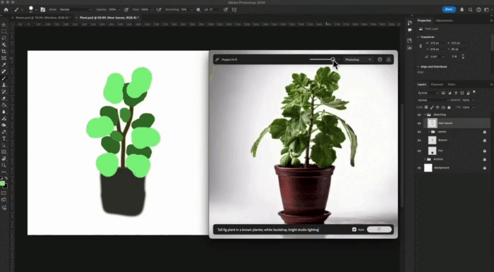Collapse Align and Distribute section
The image size is (494, 272).
[418, 67]
